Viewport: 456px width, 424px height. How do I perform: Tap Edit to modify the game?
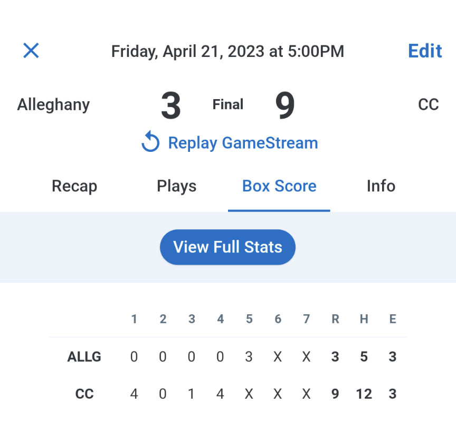[x=425, y=51]
